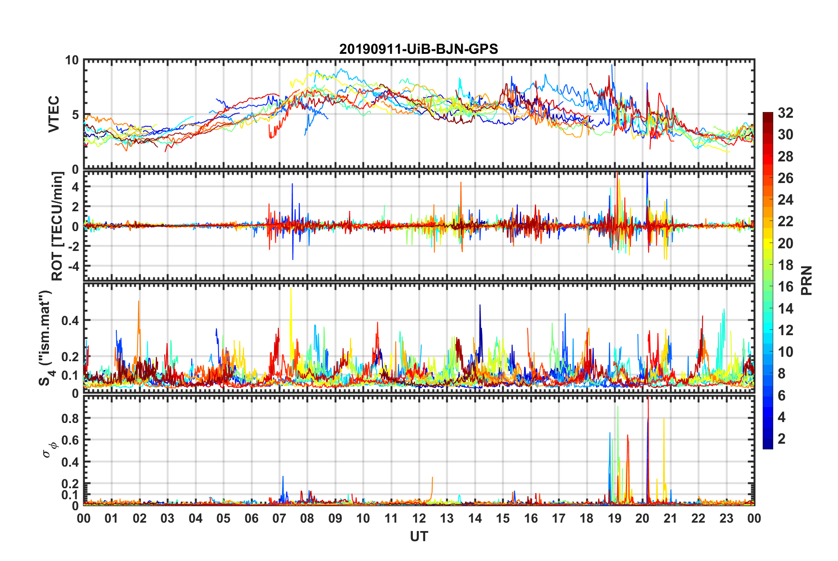Image resolution: width=838 pixels, height=561 pixels.
Task: Click UT axis tick label 19
Action: (615, 518)
